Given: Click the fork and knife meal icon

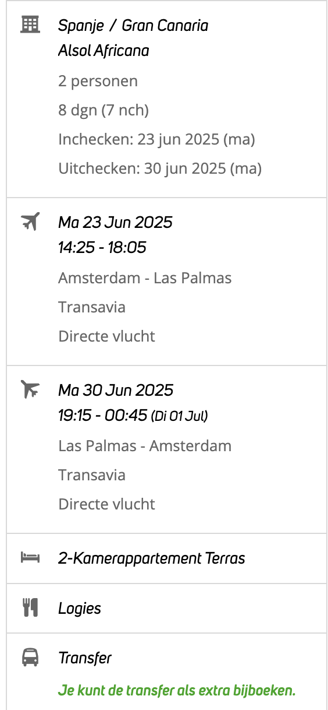Looking at the screenshot, I should tap(30, 608).
